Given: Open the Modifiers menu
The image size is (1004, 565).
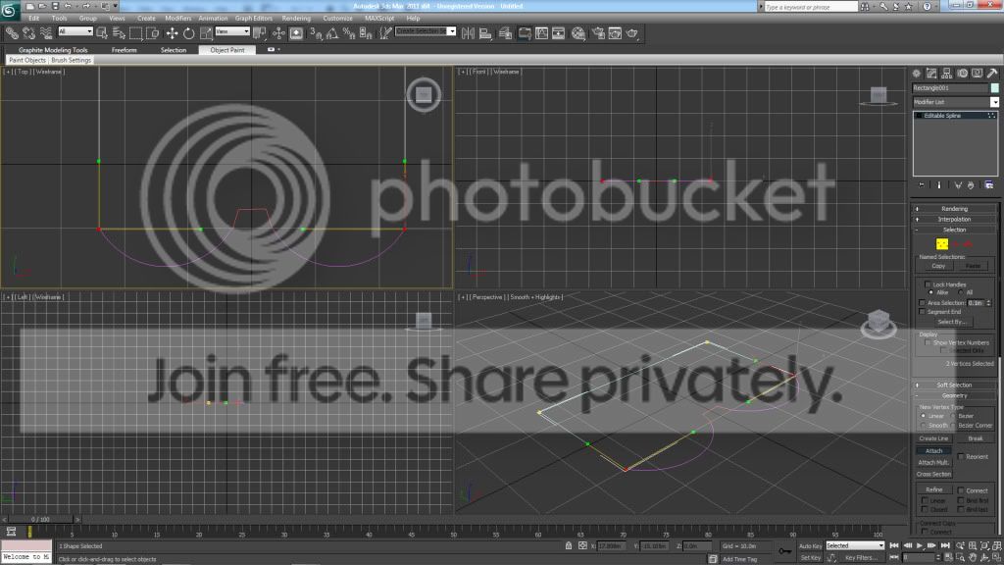Looking at the screenshot, I should coord(178,18).
